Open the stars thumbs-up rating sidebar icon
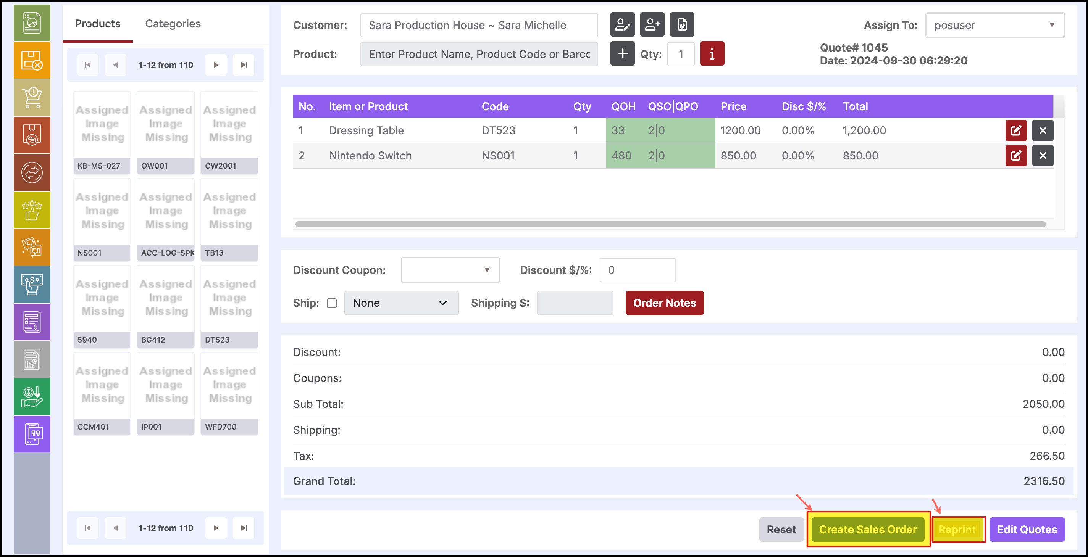 click(x=32, y=210)
